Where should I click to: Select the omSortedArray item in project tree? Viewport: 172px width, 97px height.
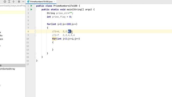pos(8,69)
